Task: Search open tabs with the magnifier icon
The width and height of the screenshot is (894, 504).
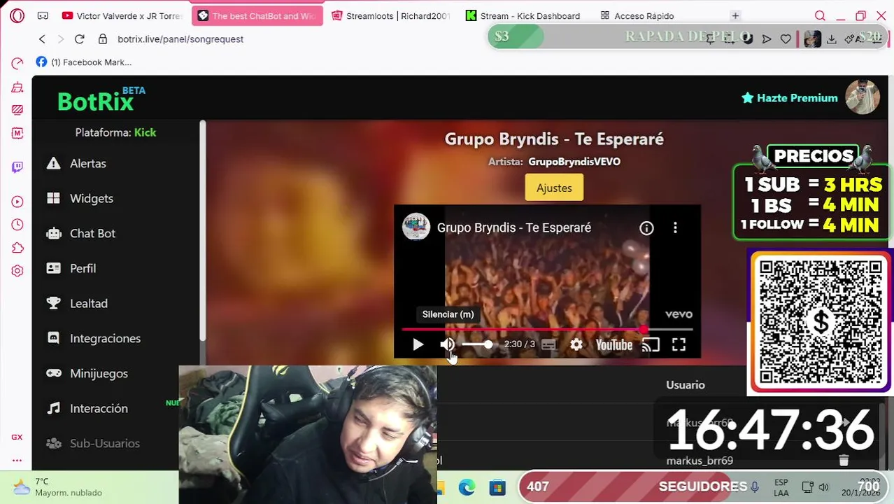Action: tap(820, 15)
